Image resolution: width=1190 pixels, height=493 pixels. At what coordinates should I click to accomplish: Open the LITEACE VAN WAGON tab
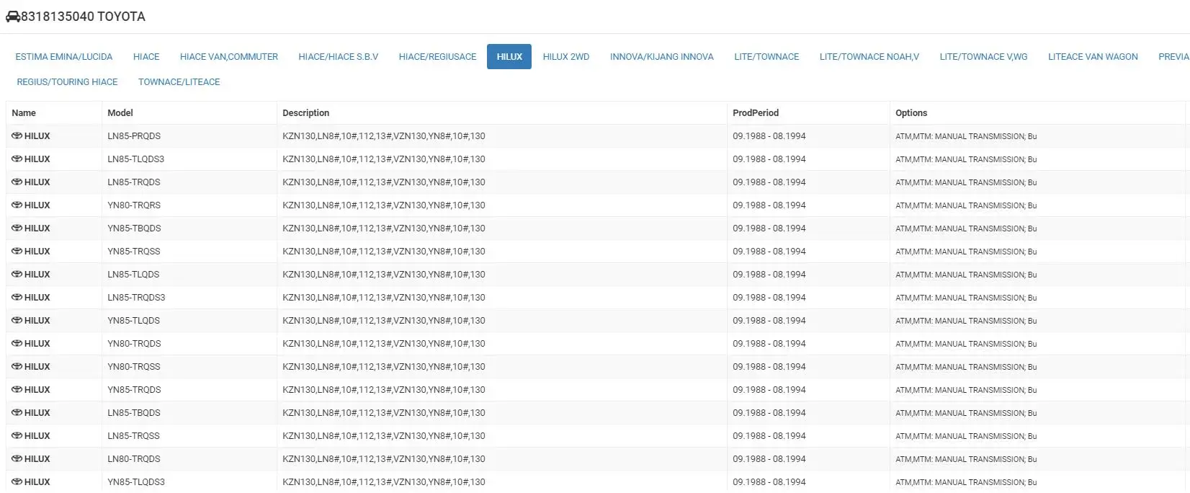(1093, 56)
